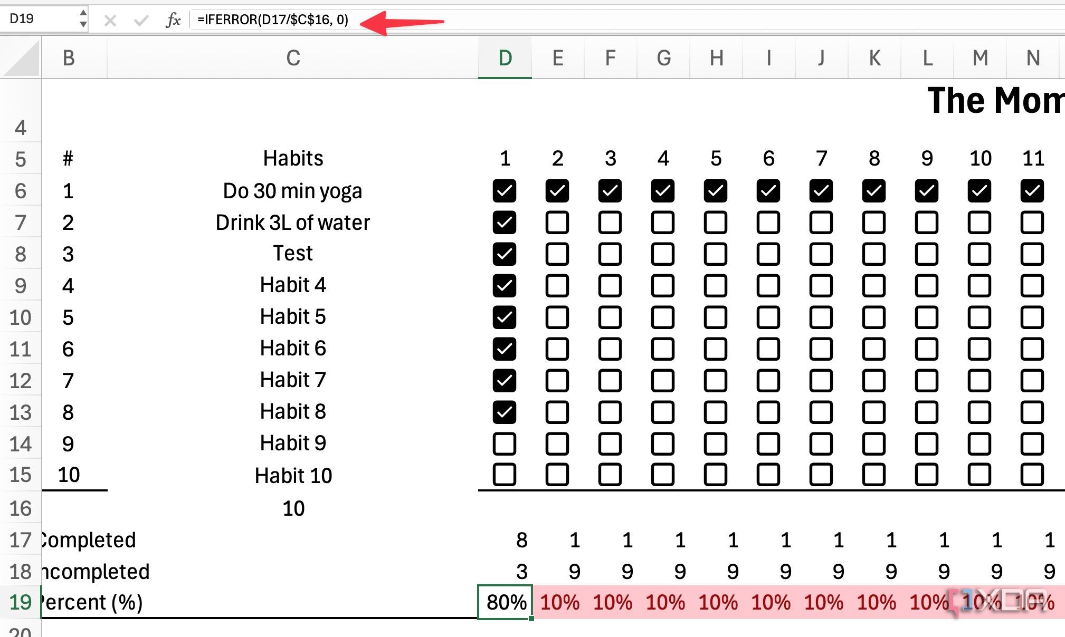Select the entire column D by its header
The image size is (1065, 637).
pos(504,58)
